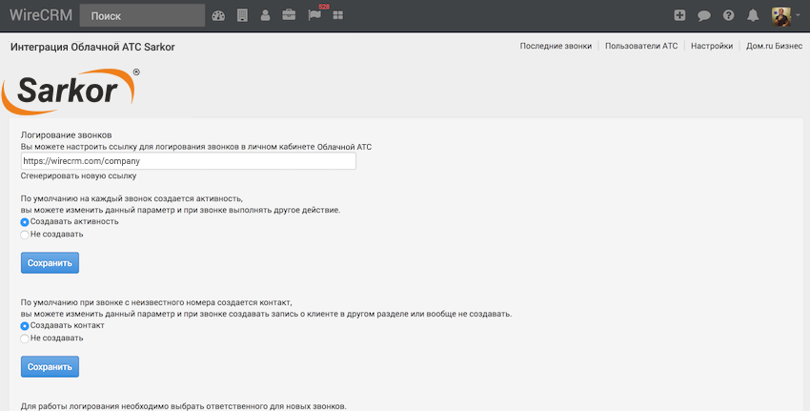The height and width of the screenshot is (411, 810).
Task: Click the 'Поиск' search box
Action: point(142,15)
